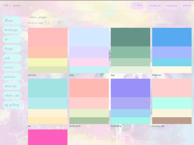The width and height of the screenshot is (194, 145).
Task: Click the 'sage' palette label
Action: (x=112, y=75)
